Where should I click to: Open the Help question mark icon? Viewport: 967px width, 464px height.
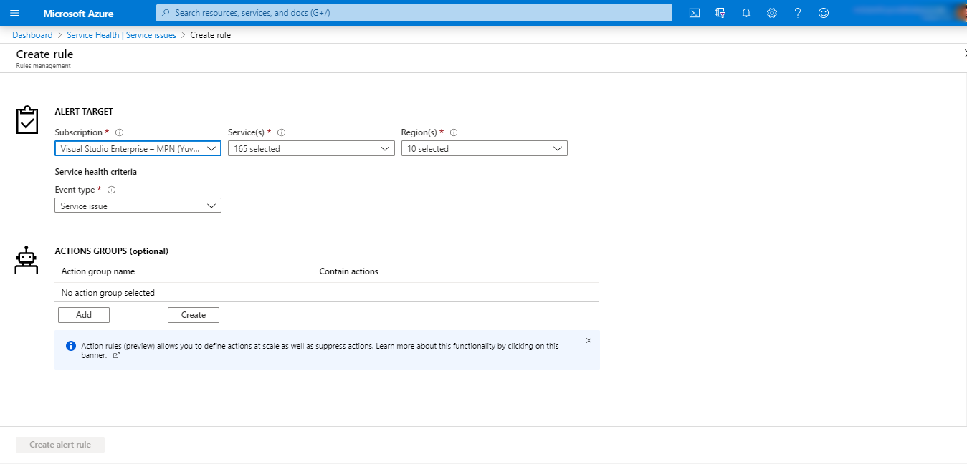pos(798,13)
